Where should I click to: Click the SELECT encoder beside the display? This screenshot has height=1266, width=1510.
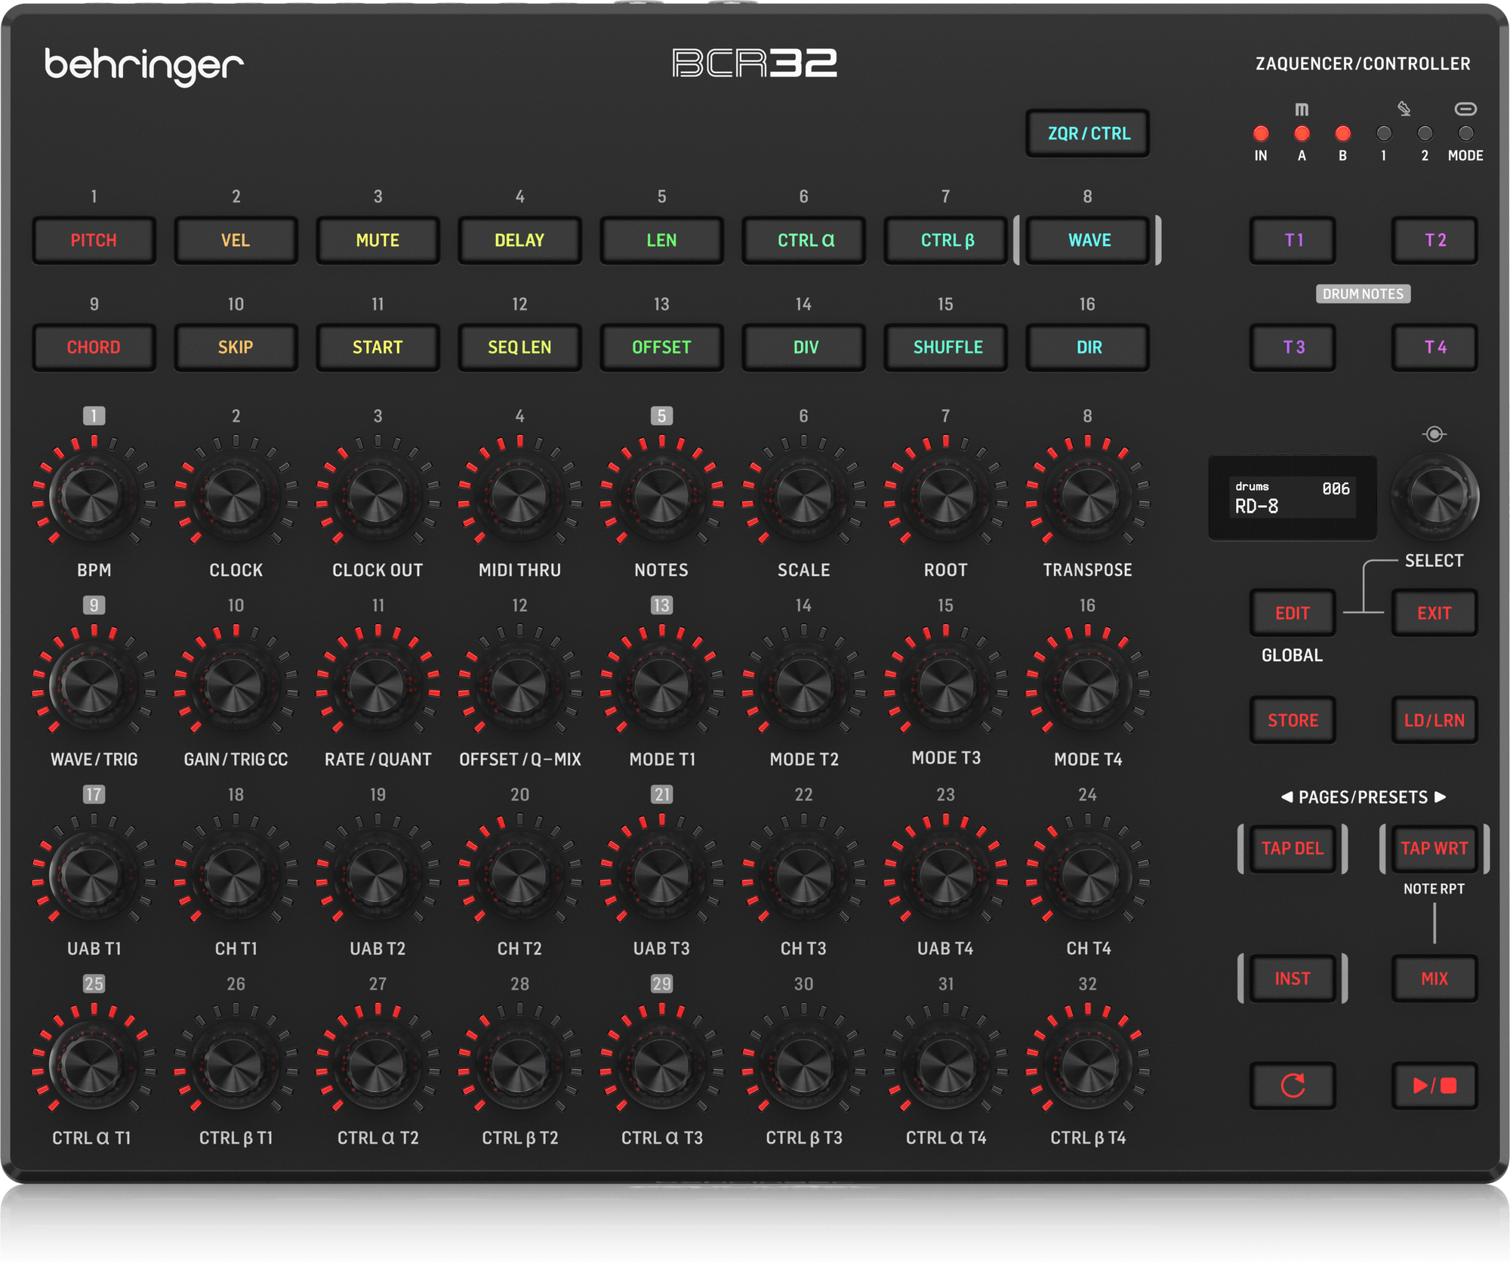(x=1434, y=497)
